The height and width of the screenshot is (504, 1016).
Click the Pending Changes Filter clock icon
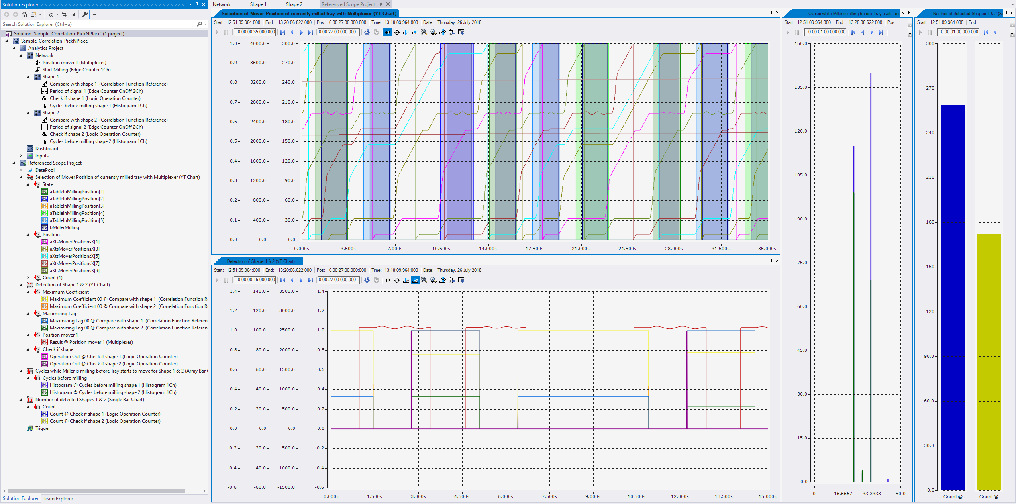[51, 14]
